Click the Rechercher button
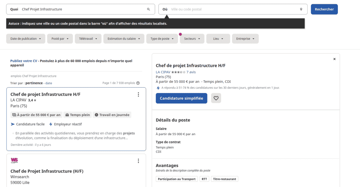The width and height of the screenshot is (360, 187). coord(324,9)
